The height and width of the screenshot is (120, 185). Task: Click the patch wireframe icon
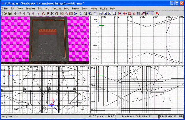pyautogui.click(x=134, y=14)
